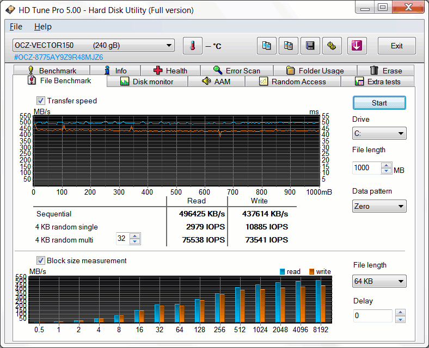Screen dimensions: 429x348
Task: Decrease the Delay value
Action: coord(400,319)
